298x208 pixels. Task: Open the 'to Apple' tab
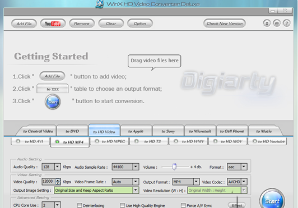136,131
